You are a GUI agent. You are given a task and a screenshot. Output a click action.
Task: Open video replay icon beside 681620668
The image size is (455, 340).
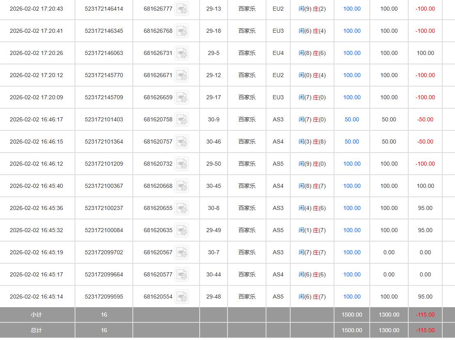pos(182,186)
